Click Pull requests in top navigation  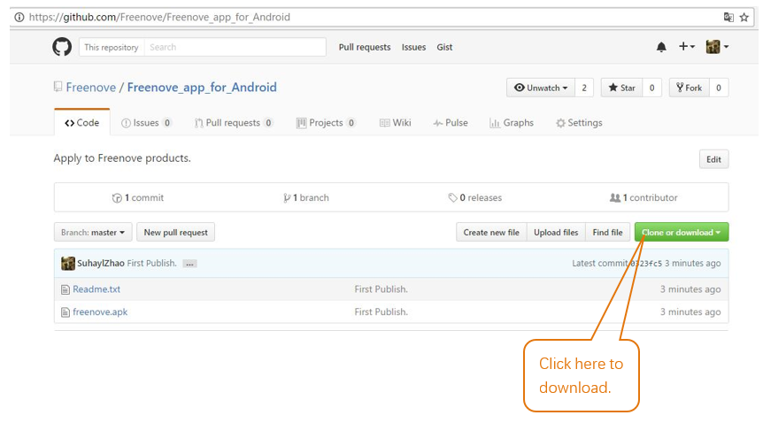pos(365,47)
